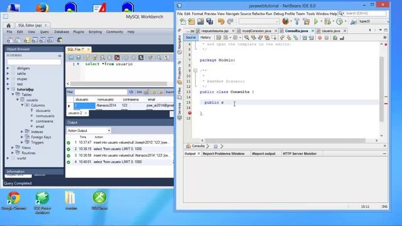Click Find Selection magnifier in editor toolbar
Screen dimensions: 402x226
[247, 38]
